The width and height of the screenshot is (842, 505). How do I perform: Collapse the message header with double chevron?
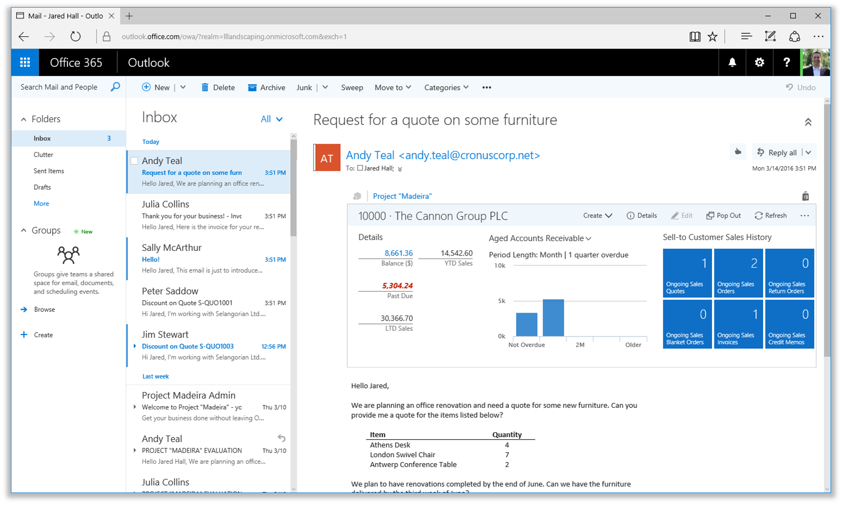coord(808,122)
